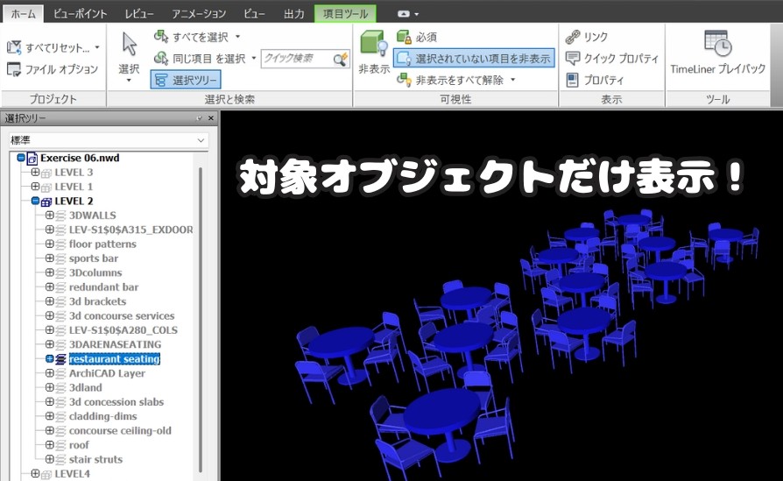The height and width of the screenshot is (481, 783).
Task: Collapse the LEVEL 2 node
Action: pos(35,201)
